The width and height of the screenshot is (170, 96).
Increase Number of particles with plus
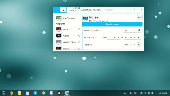coord(135,30)
